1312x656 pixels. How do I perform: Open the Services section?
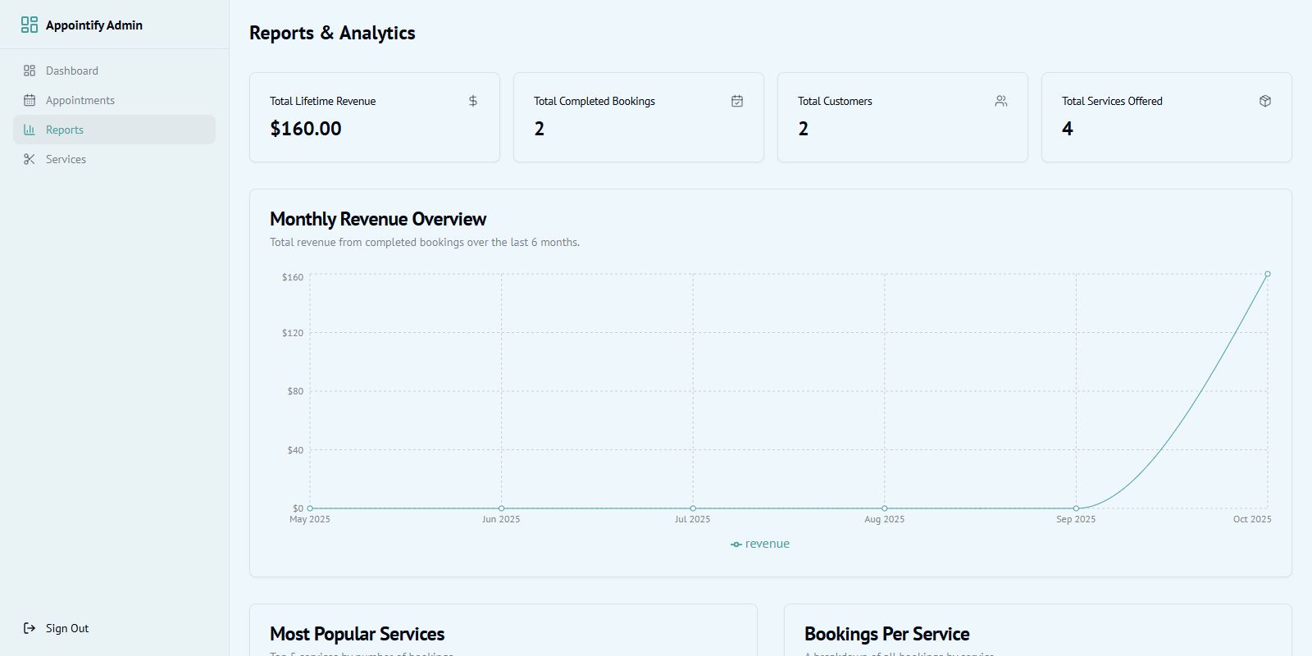[x=66, y=159]
